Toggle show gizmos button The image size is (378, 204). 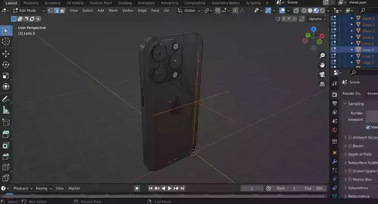coord(268,11)
